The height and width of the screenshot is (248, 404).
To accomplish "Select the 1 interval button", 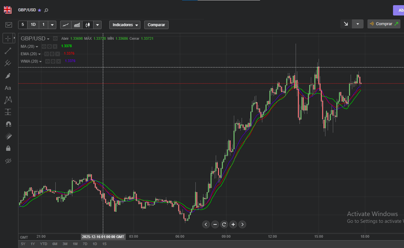I will [43, 25].
